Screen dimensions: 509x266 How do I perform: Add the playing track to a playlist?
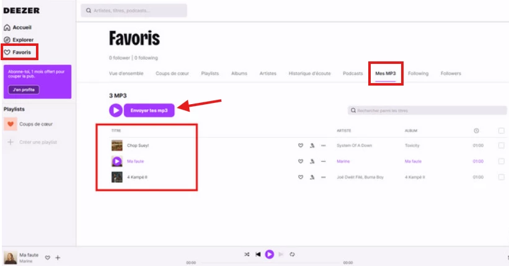click(x=58, y=257)
